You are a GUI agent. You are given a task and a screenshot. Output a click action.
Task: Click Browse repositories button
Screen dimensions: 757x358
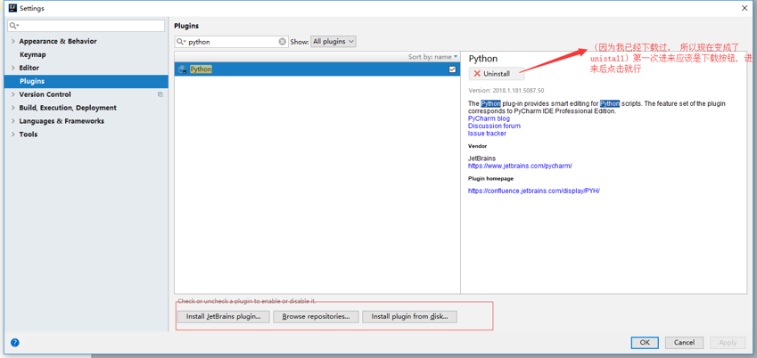(316, 316)
